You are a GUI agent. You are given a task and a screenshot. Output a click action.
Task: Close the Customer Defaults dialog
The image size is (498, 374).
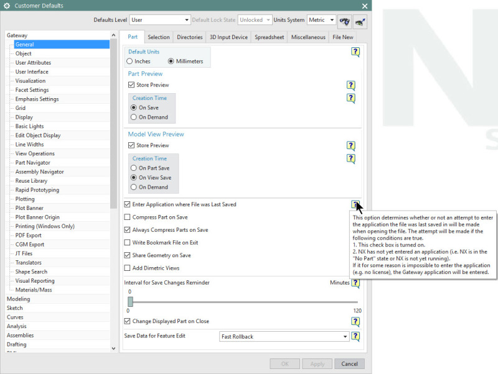pos(365,6)
